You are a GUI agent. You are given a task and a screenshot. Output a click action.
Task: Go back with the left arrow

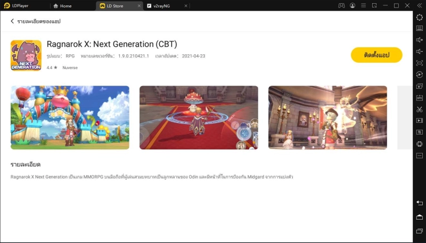pyautogui.click(x=12, y=21)
